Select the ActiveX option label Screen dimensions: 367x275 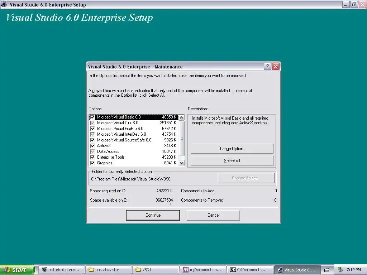(x=104, y=146)
